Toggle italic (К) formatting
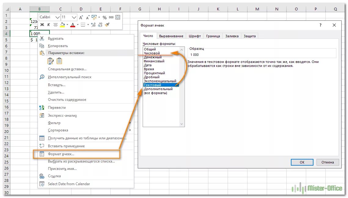The width and height of the screenshot is (348, 198). pos(49,25)
